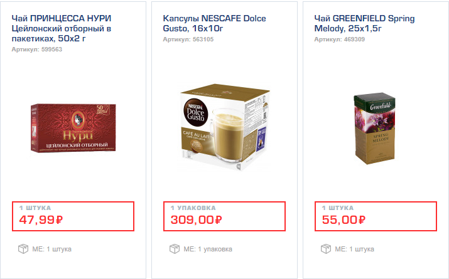The height and width of the screenshot is (279, 449).
Task: Click the Артикул: 469309 text
Action: pyautogui.click(x=339, y=39)
